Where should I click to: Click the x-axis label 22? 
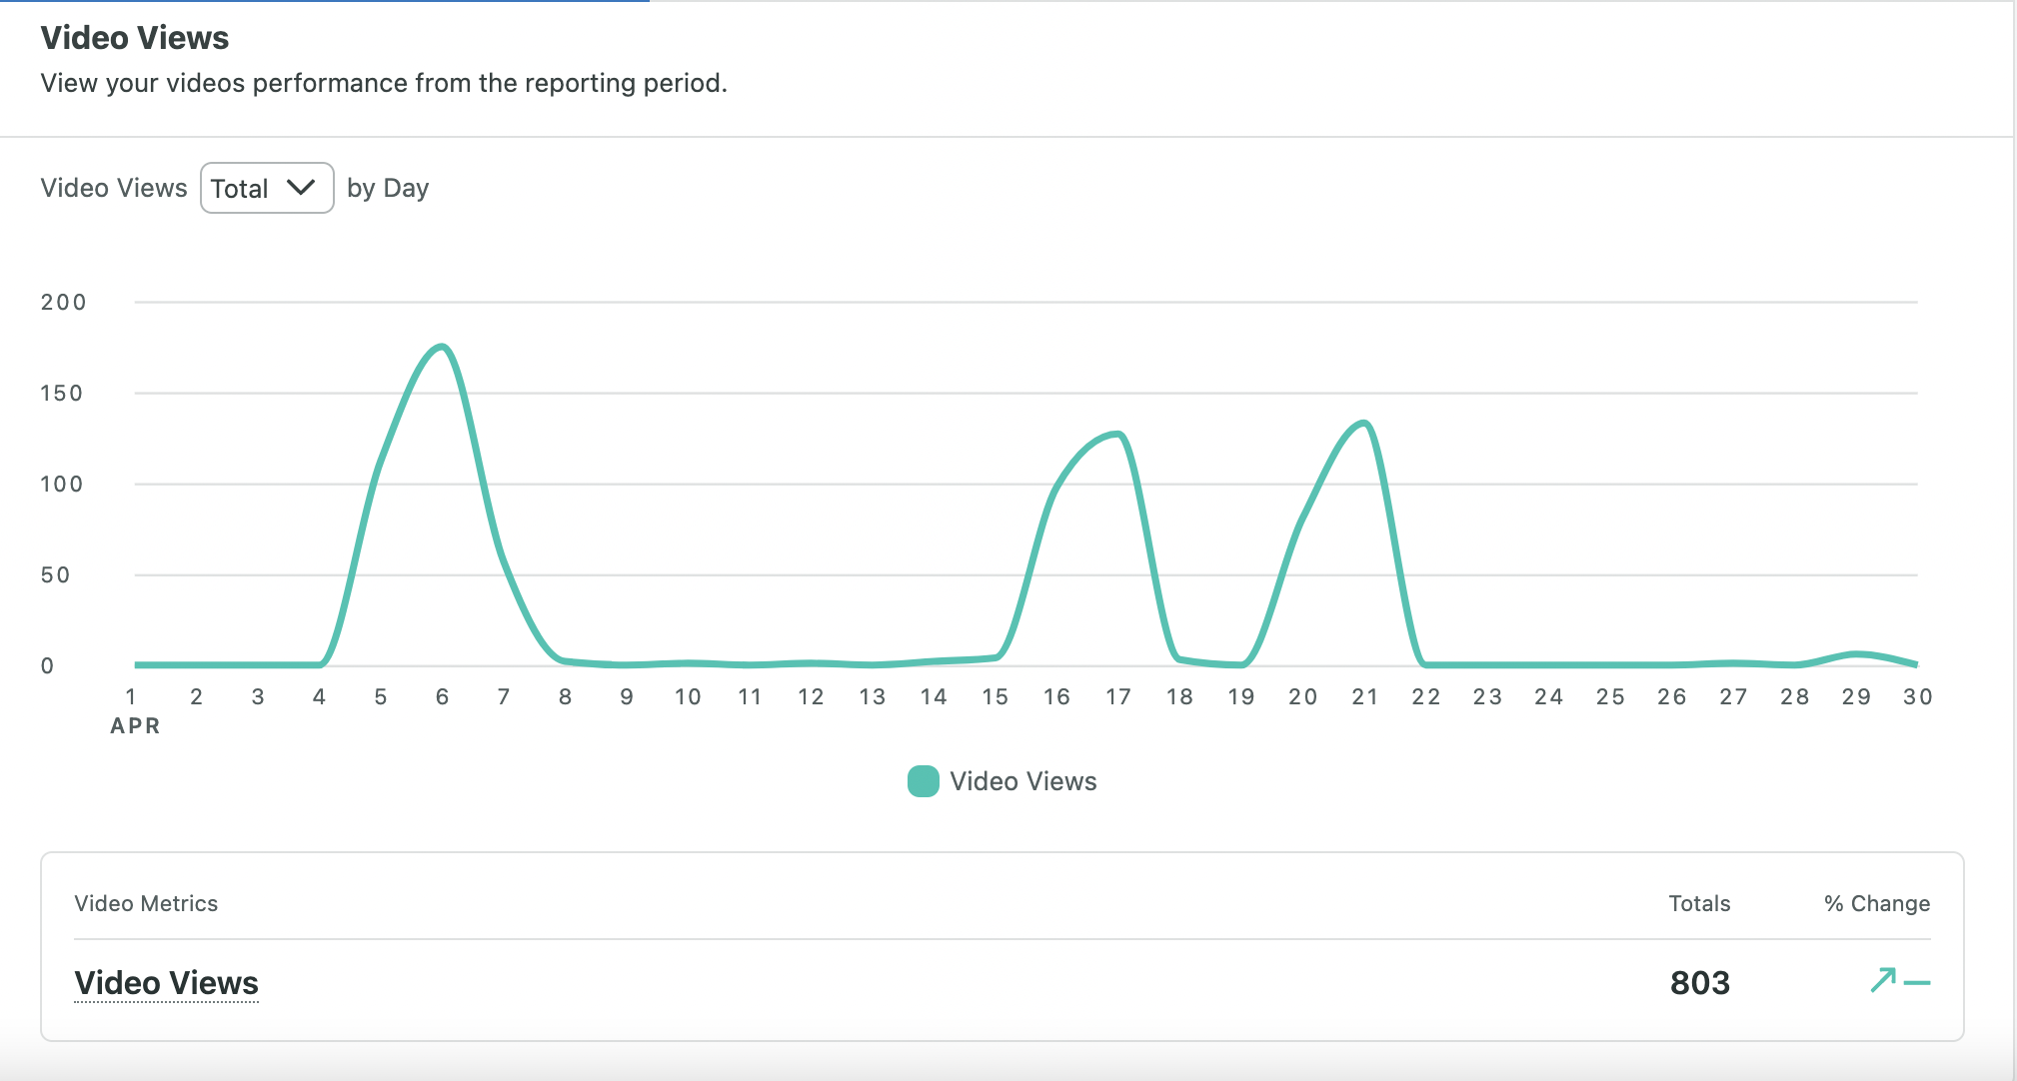point(1425,697)
